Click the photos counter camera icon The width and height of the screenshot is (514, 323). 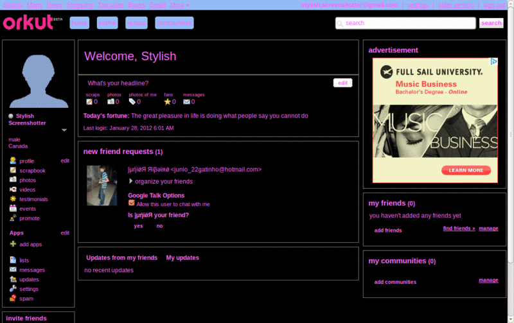point(111,102)
